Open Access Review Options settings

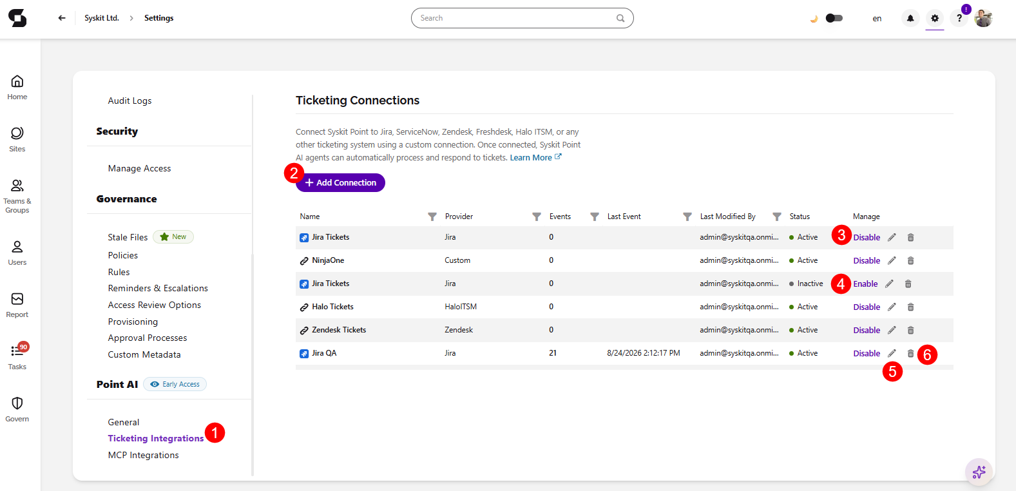(154, 305)
